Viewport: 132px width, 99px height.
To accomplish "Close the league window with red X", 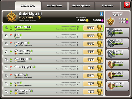I will point(127,4).
